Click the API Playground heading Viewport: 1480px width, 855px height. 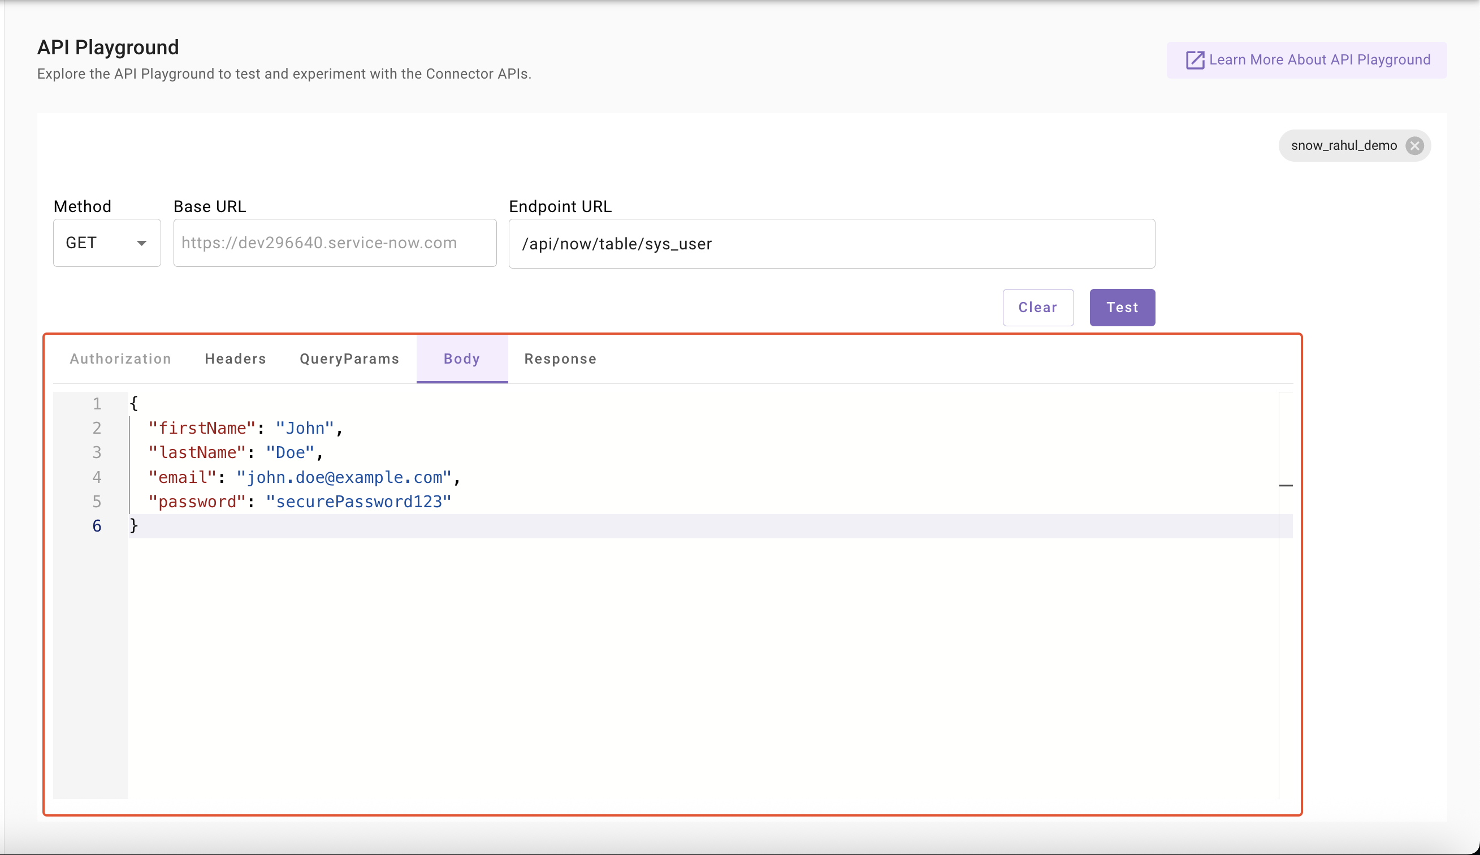click(108, 47)
